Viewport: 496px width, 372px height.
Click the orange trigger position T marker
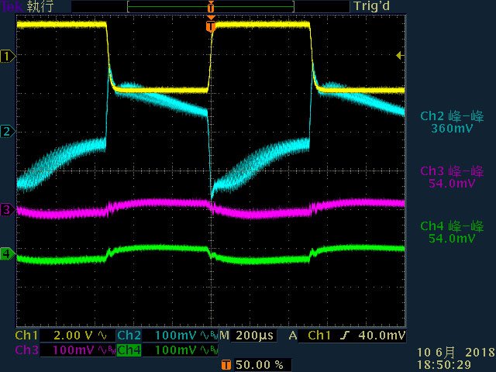[x=211, y=26]
